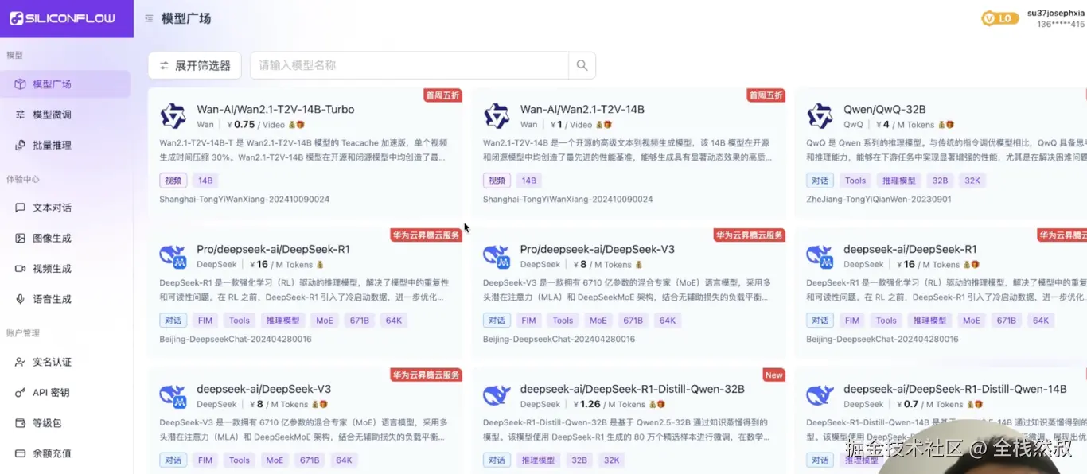
Task: Open 模型微调 in the sidebar
Action: point(65,115)
